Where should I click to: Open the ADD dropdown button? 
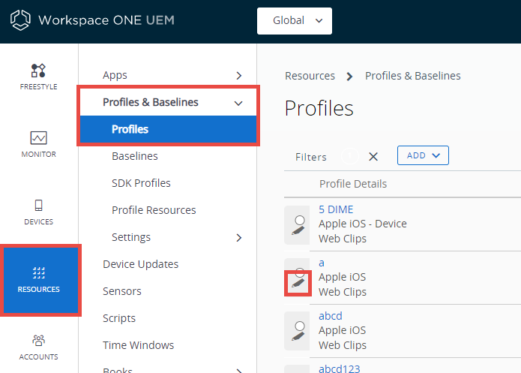point(423,155)
